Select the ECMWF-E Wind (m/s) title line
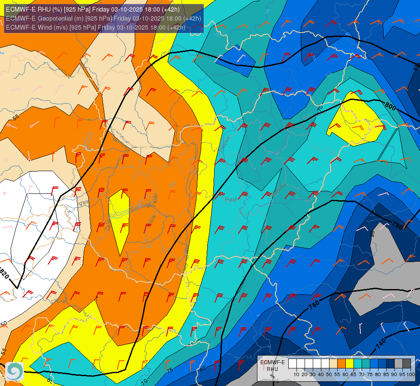 [95, 27]
